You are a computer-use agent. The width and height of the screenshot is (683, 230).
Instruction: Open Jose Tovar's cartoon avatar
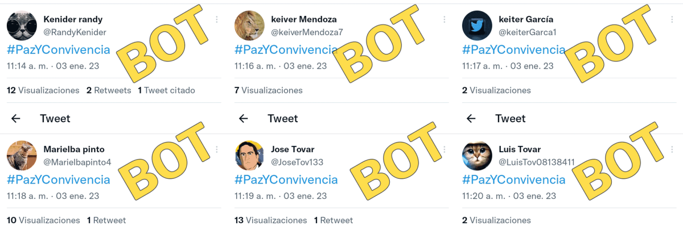tap(249, 156)
